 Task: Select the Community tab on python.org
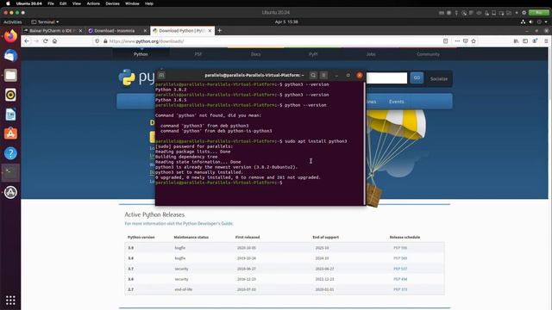click(428, 54)
